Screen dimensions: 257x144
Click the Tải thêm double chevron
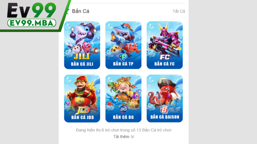pos(132,137)
